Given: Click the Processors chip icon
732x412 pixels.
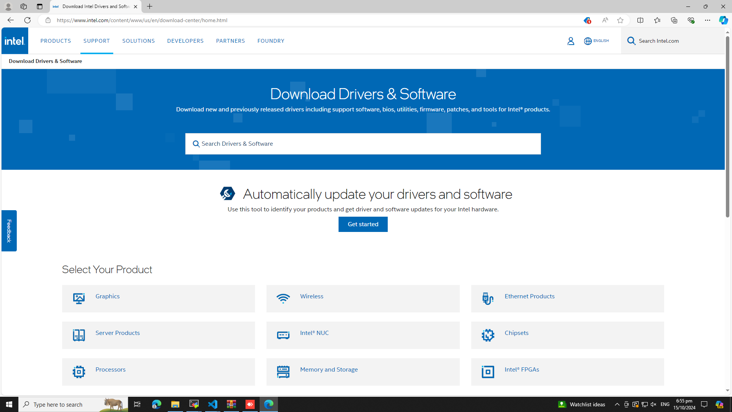Looking at the screenshot, I should [x=79, y=372].
